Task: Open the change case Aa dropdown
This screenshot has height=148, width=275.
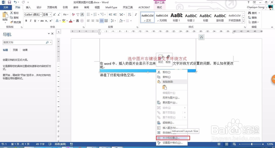Action: point(66,15)
